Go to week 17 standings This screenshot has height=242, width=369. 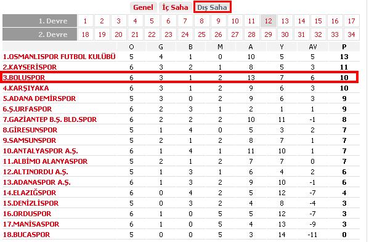351,21
